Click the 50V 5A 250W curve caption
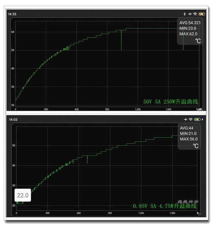Screen dimensions: 212x226 pos(170,102)
